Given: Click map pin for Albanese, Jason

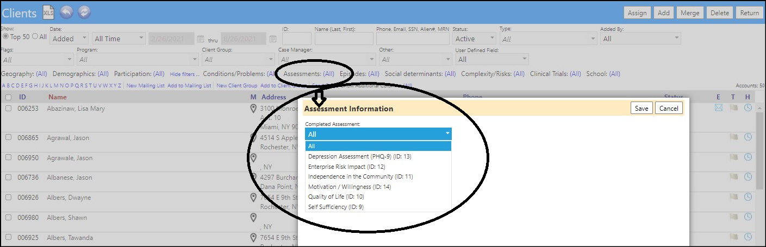Looking at the screenshot, I should click(253, 178).
